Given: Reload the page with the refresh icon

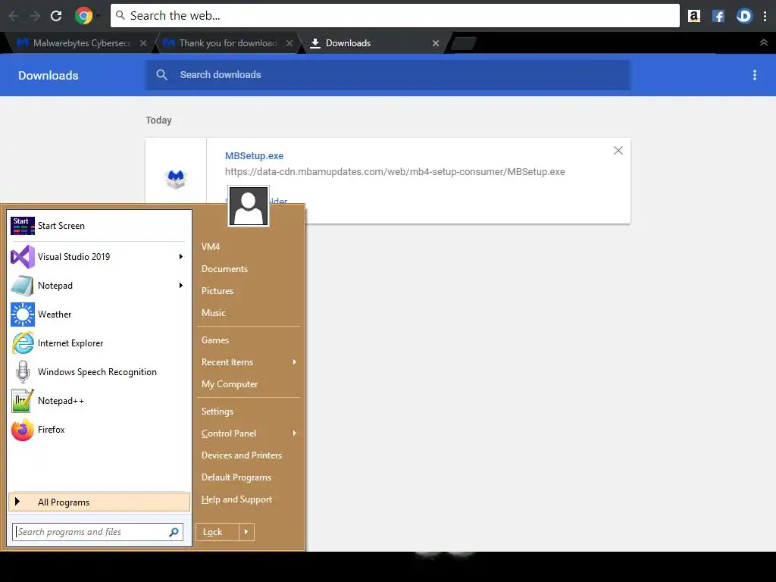Looking at the screenshot, I should click(x=56, y=16).
